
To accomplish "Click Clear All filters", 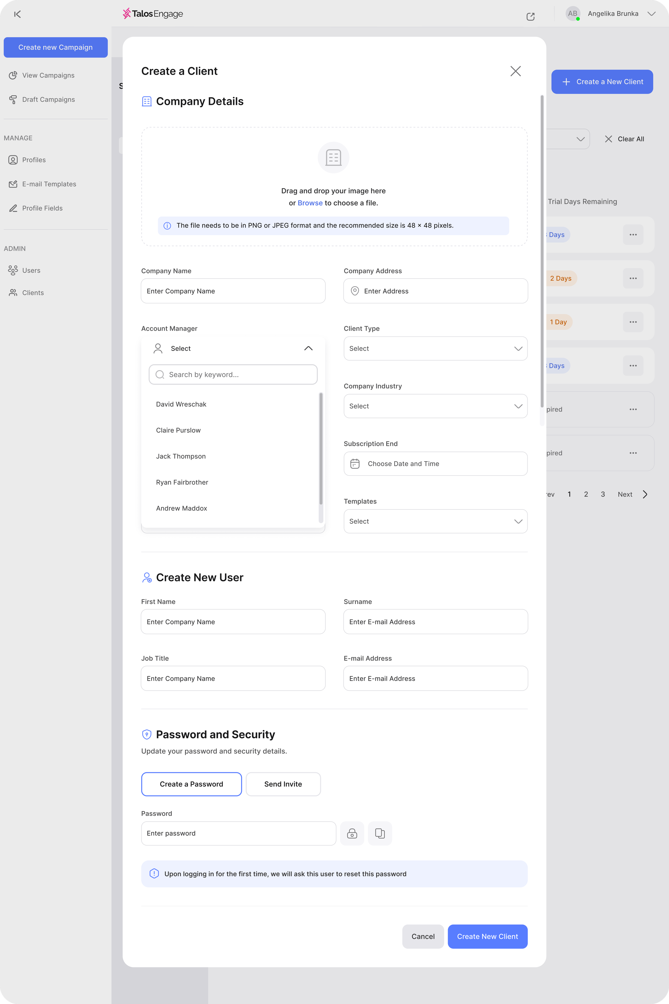I will 625,139.
